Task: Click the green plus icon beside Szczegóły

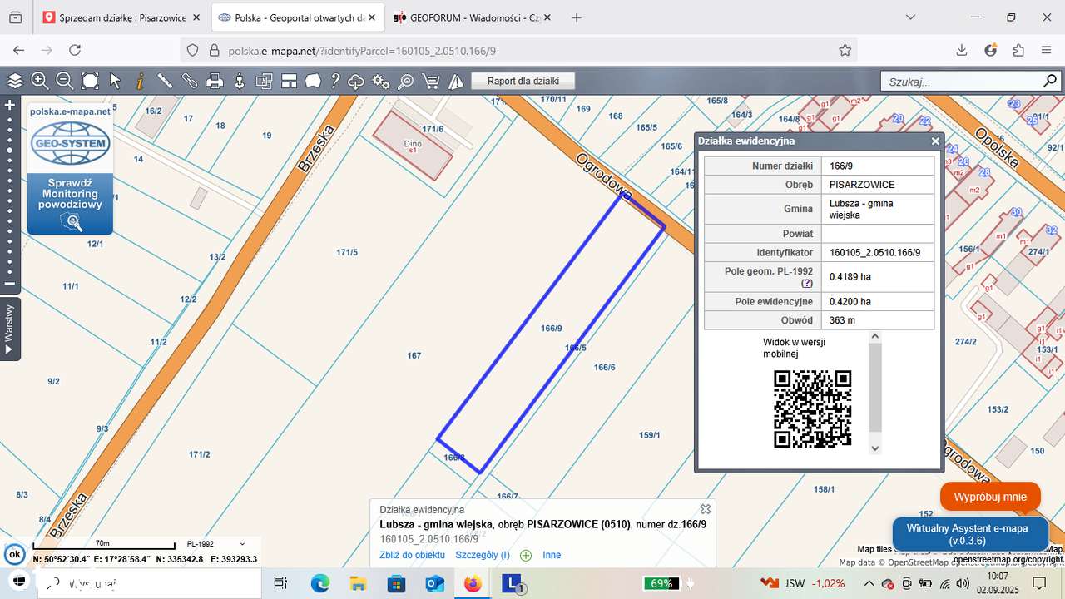Action: (526, 555)
